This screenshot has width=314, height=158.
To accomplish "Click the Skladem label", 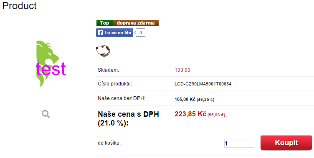I will click(x=108, y=70).
